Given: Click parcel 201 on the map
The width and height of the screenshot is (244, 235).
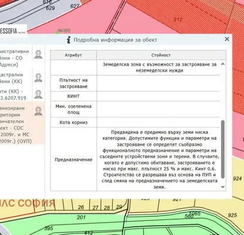Looking at the screenshot, I should pyautogui.click(x=81, y=217).
